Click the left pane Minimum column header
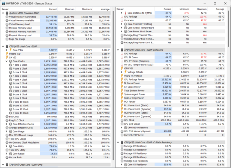Viewport: 231px width, 168px height. 66,9
